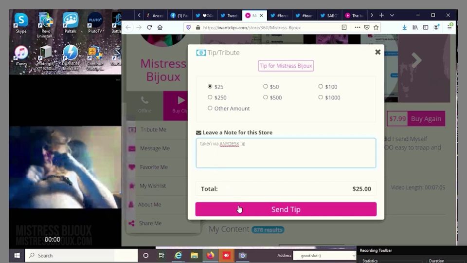Screen dimensions: 467x263
Task: Reload the current page
Action: coord(149,27)
